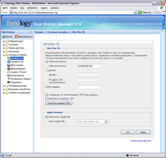Image resolution: width=166 pixels, height=158 pixels.
Task: Click the OK button
Action: (128, 132)
